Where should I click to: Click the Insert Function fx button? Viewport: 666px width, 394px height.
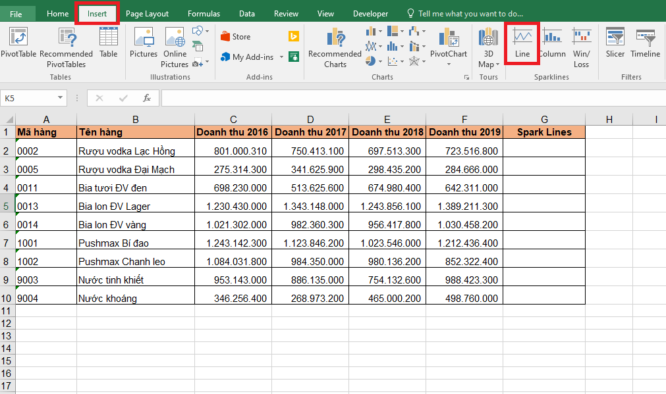(x=147, y=98)
